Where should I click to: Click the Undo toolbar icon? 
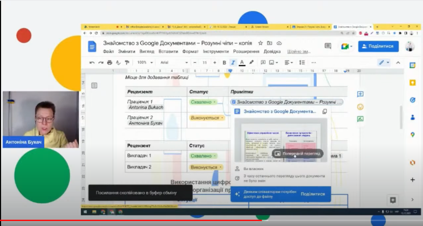click(x=92, y=63)
